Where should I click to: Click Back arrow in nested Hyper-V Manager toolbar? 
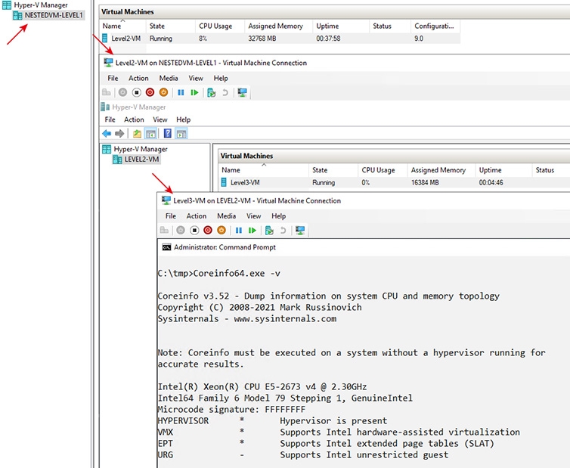coord(107,134)
